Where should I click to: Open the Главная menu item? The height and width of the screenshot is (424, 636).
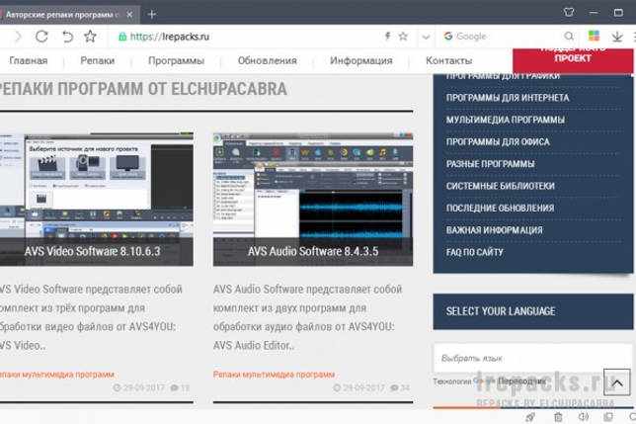tap(29, 60)
